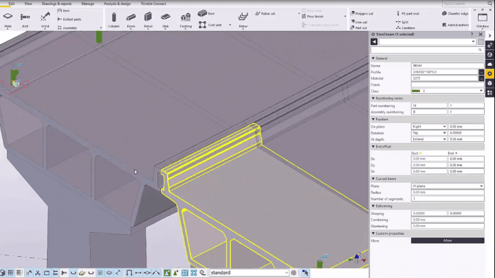495x278 pixels.
Task: Click the More custom properties button
Action: [448, 240]
